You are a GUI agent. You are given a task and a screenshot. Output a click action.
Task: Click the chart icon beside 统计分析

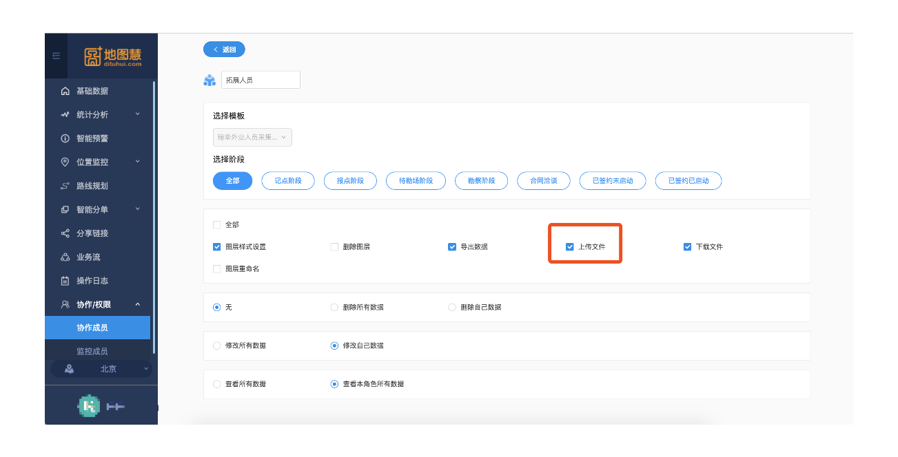(65, 115)
